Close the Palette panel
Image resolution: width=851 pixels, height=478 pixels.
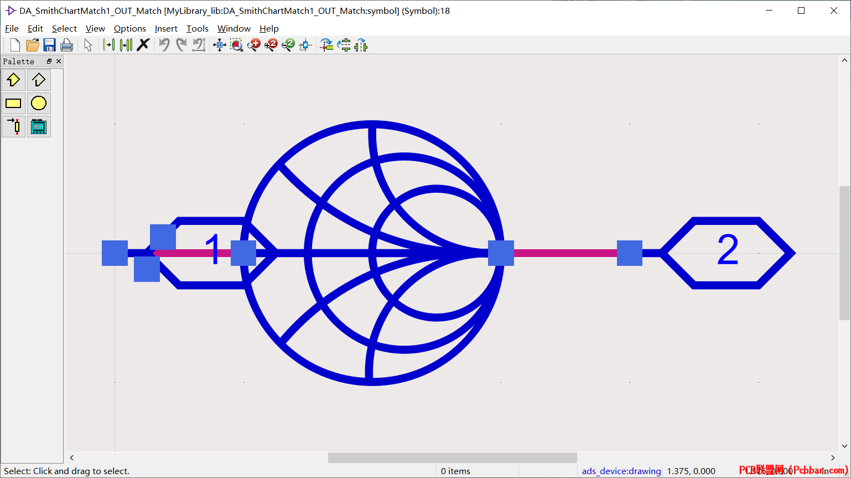click(59, 61)
